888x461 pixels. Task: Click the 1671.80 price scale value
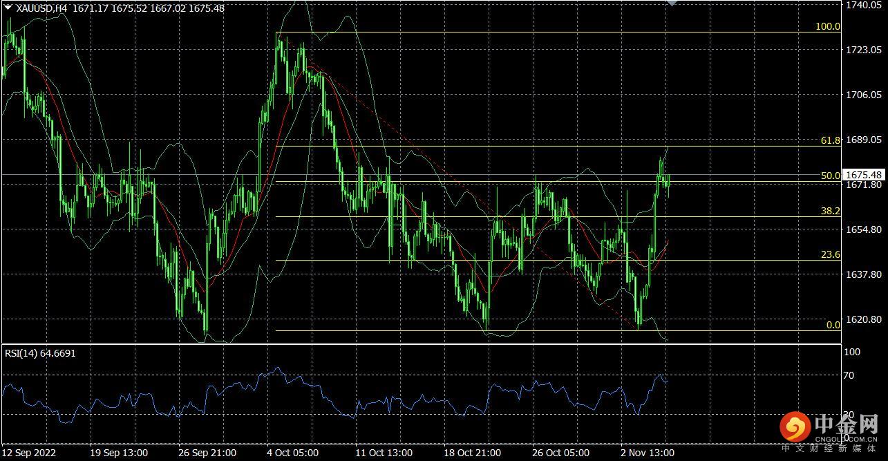pos(864,185)
